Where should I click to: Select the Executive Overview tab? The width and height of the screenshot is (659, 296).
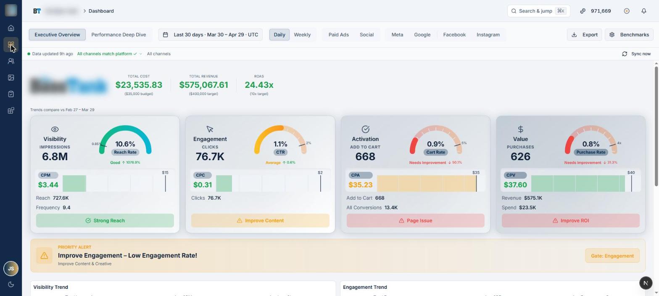(57, 34)
